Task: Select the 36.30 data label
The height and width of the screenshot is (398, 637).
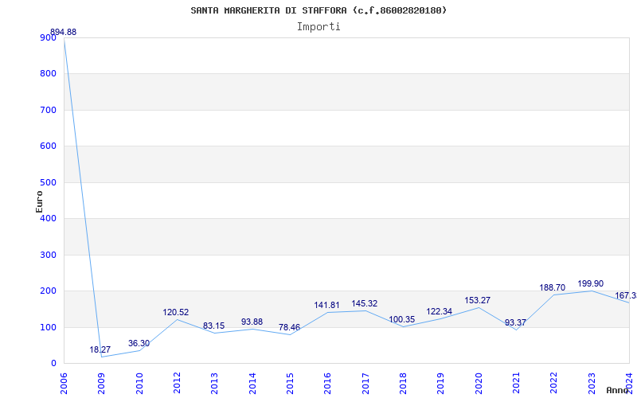Action: click(139, 343)
